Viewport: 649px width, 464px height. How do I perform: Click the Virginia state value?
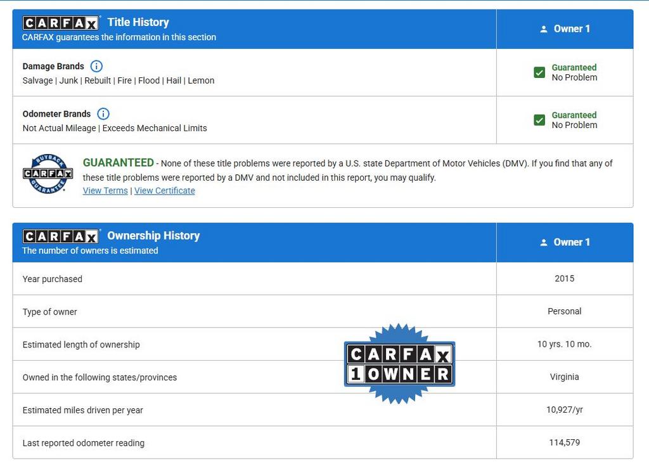564,377
